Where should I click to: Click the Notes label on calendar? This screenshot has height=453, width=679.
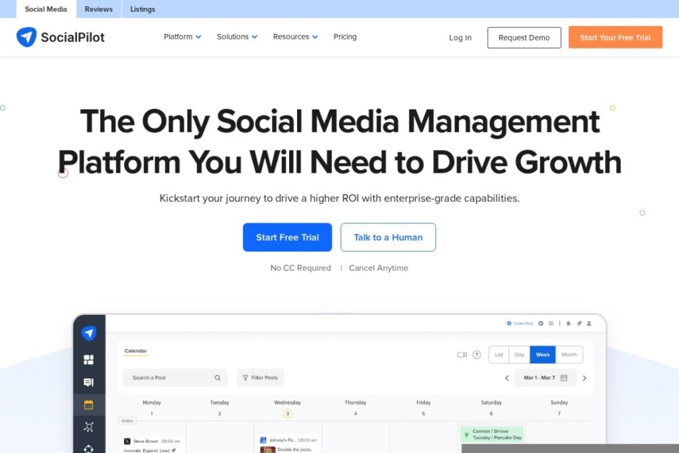tap(127, 421)
